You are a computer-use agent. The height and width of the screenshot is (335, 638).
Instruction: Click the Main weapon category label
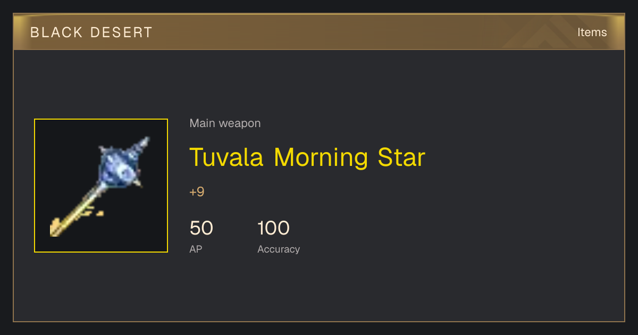pos(225,123)
